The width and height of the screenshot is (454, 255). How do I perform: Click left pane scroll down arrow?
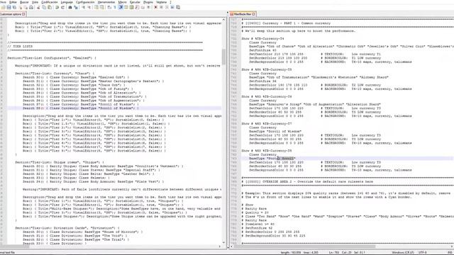(x=223, y=242)
